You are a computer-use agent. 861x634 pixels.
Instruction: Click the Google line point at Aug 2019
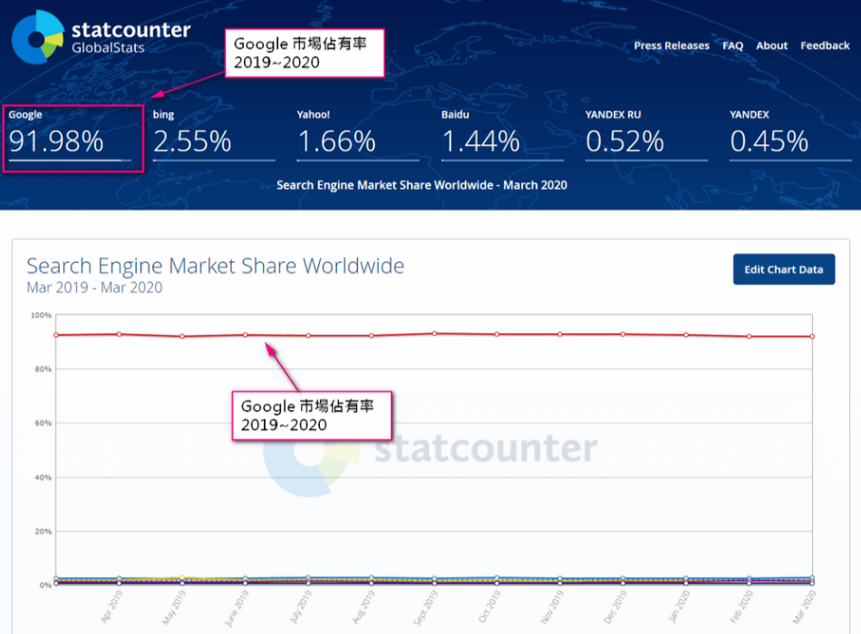[372, 336]
